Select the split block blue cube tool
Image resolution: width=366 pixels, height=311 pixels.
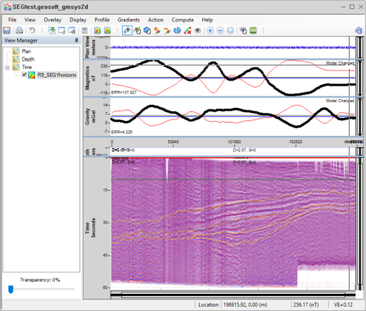click(x=178, y=30)
